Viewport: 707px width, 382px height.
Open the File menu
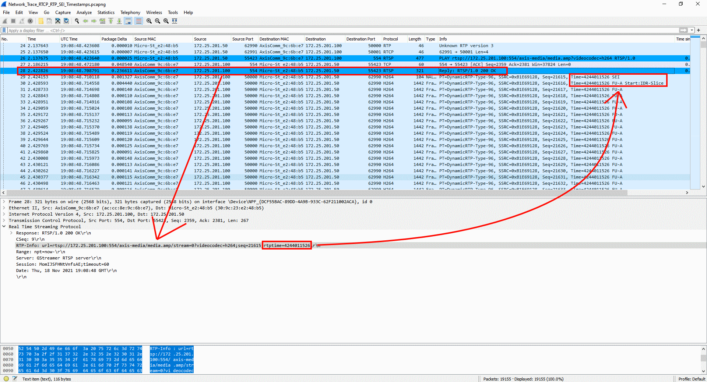[x=6, y=13]
